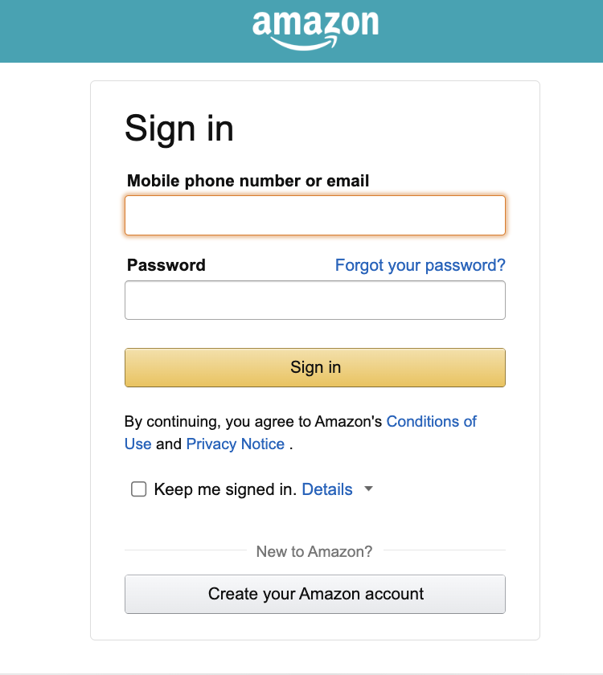Viewport: 603px width, 675px height.
Task: Open the Details link
Action: click(x=327, y=489)
